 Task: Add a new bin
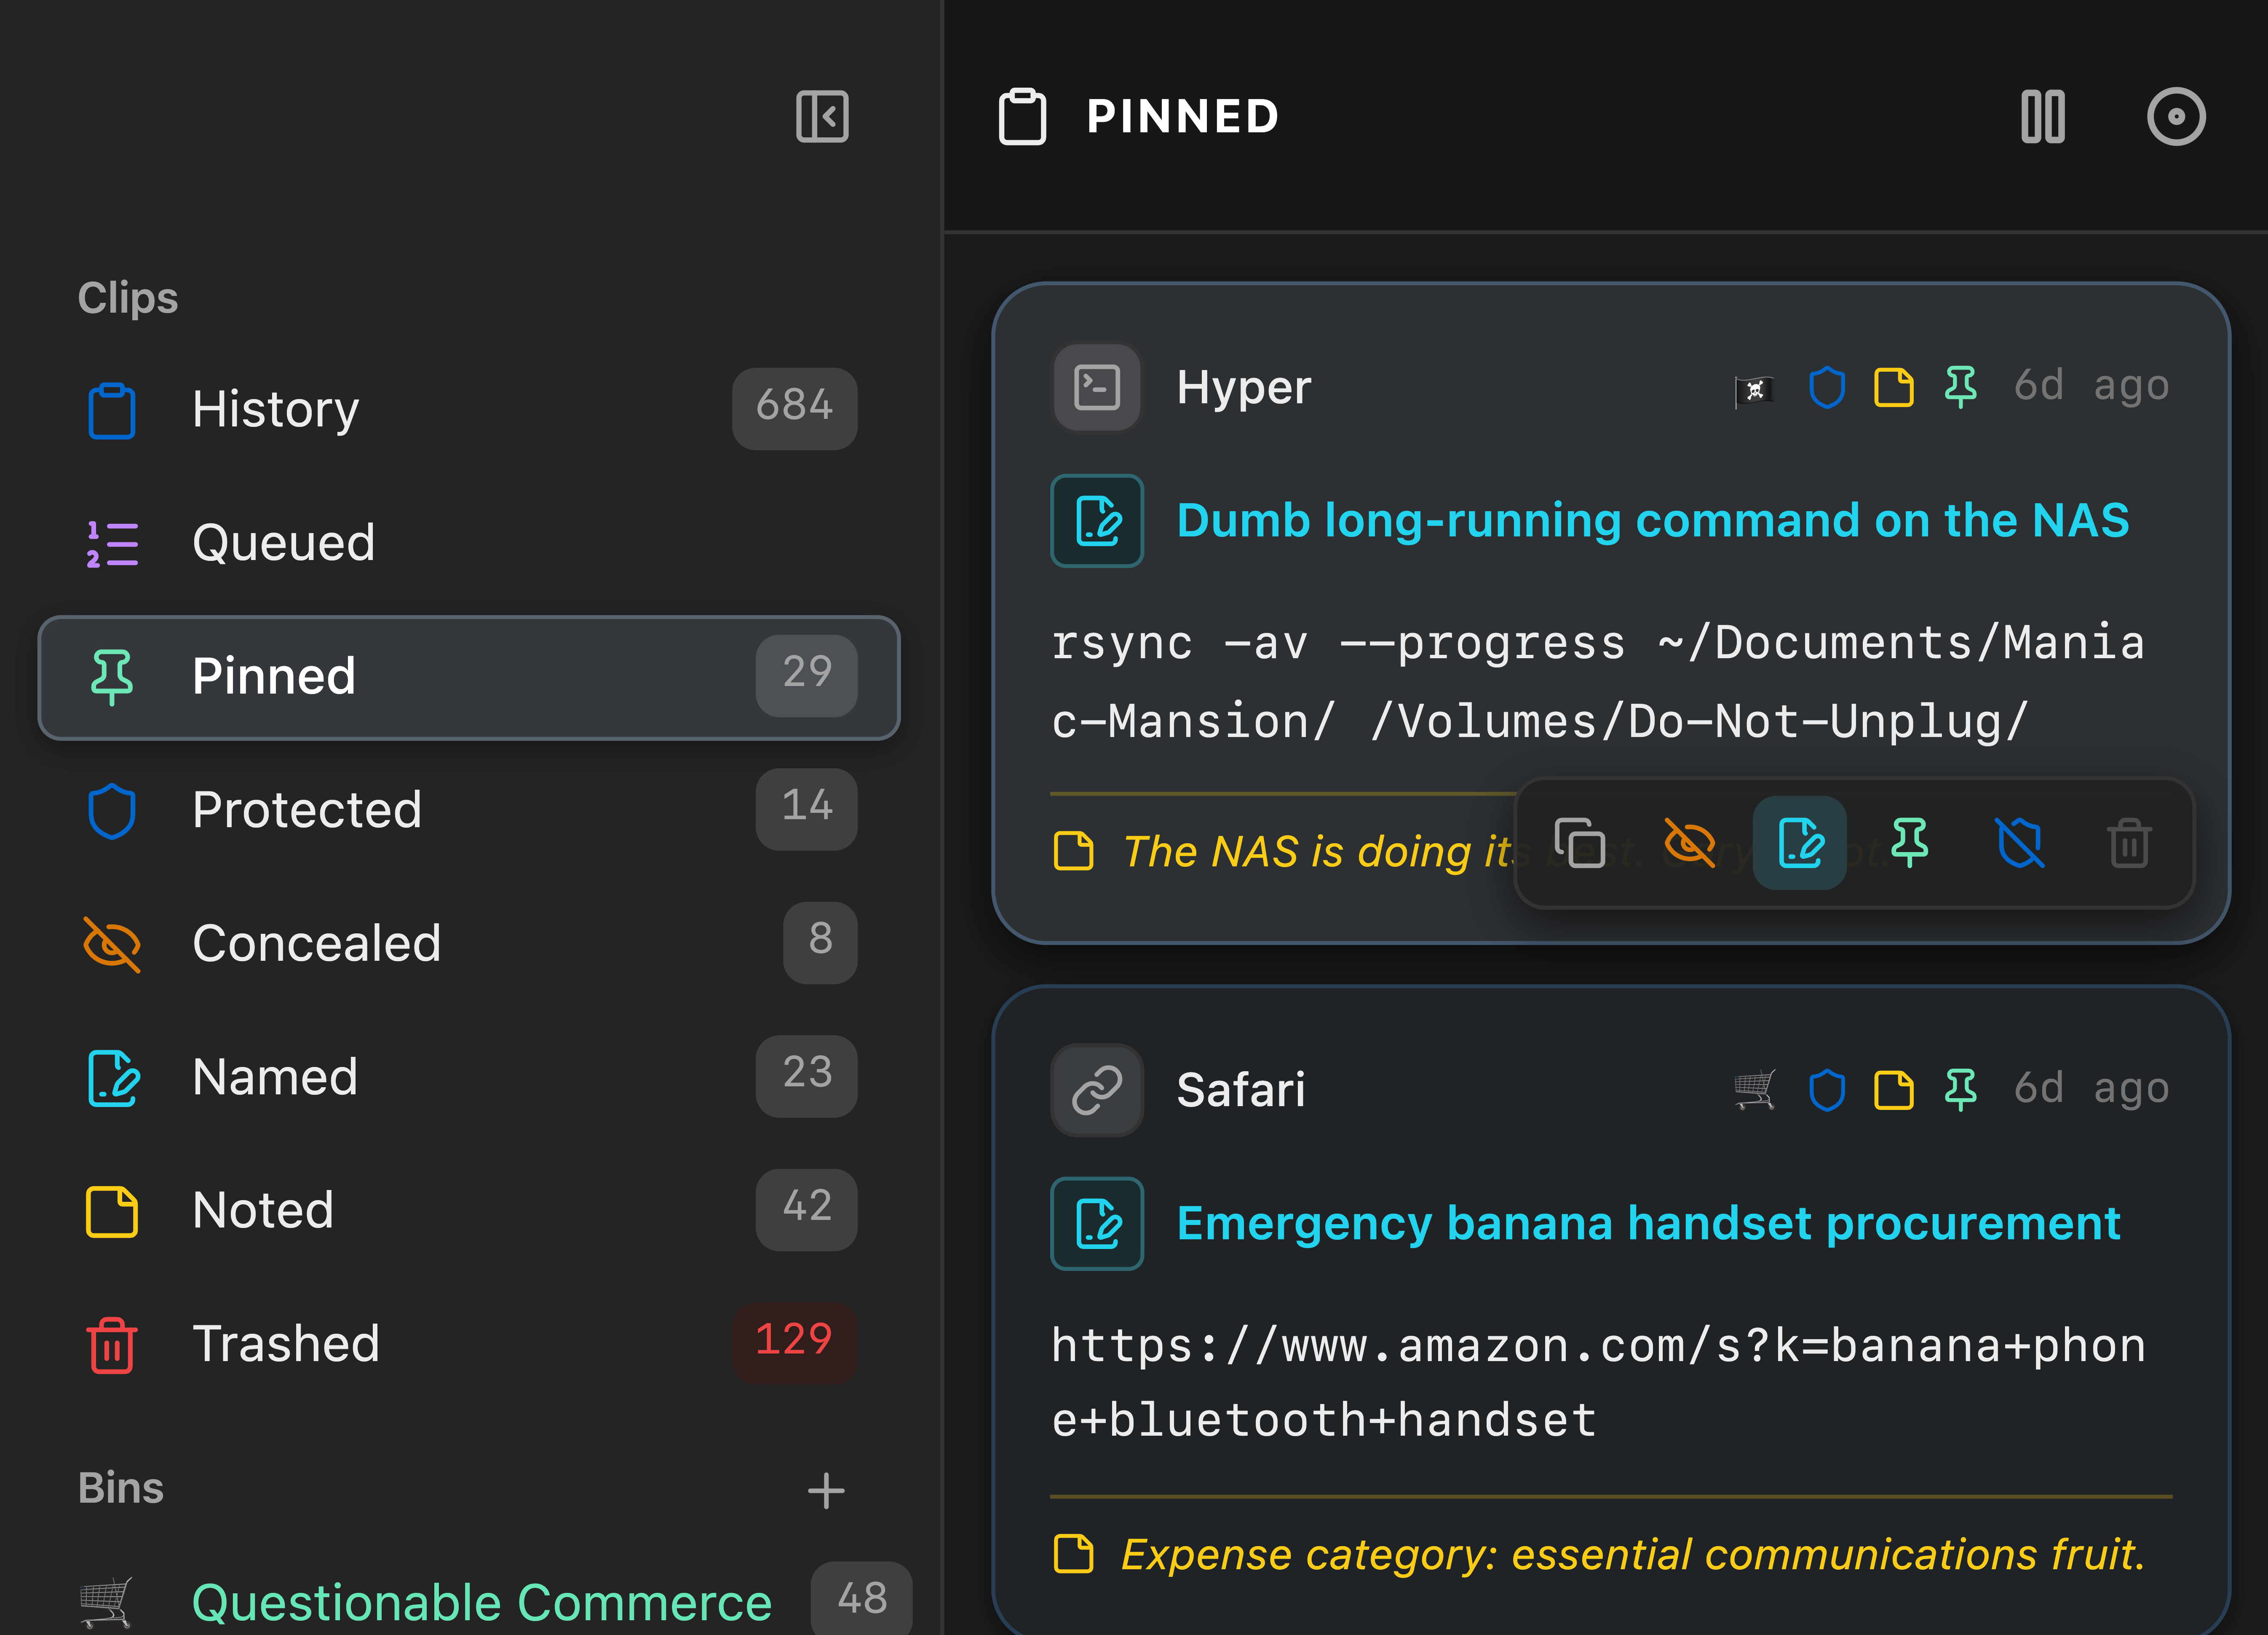click(826, 1490)
